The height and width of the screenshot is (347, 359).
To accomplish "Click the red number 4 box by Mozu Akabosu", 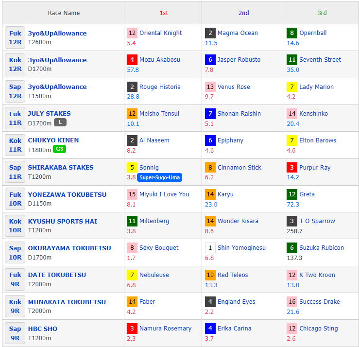I will point(132,60).
